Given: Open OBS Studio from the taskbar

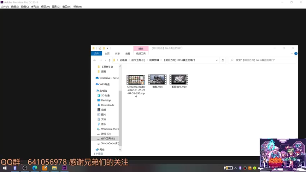Looking at the screenshot, I should point(25,168).
